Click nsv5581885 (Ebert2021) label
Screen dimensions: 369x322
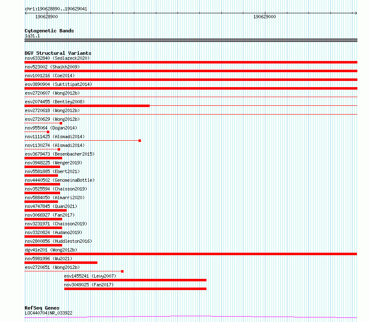click(x=52, y=171)
